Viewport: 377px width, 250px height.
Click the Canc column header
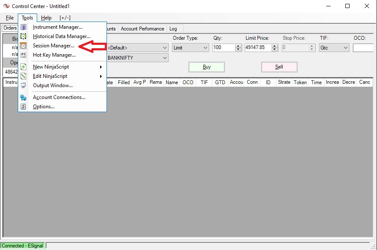coord(364,82)
